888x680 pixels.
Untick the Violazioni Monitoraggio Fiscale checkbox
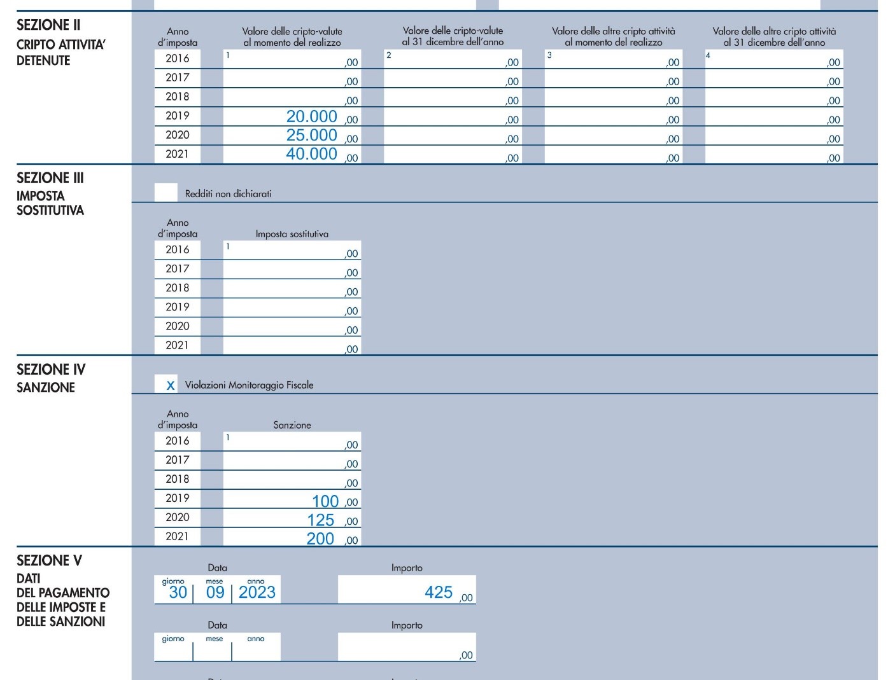click(x=166, y=384)
